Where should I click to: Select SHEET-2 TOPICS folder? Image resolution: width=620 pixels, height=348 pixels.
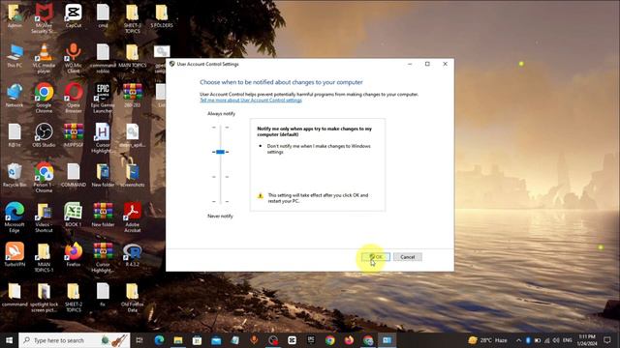click(x=74, y=298)
